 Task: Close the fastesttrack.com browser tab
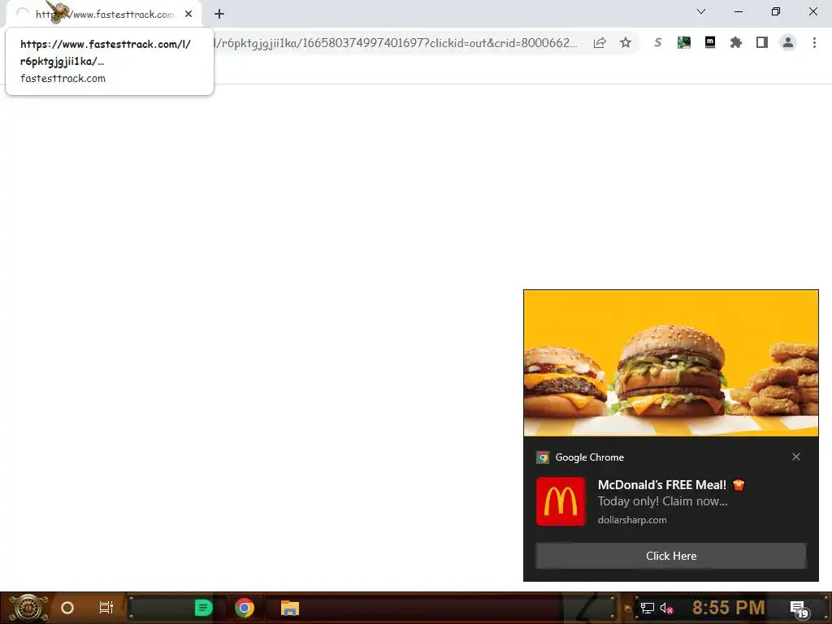[188, 14]
